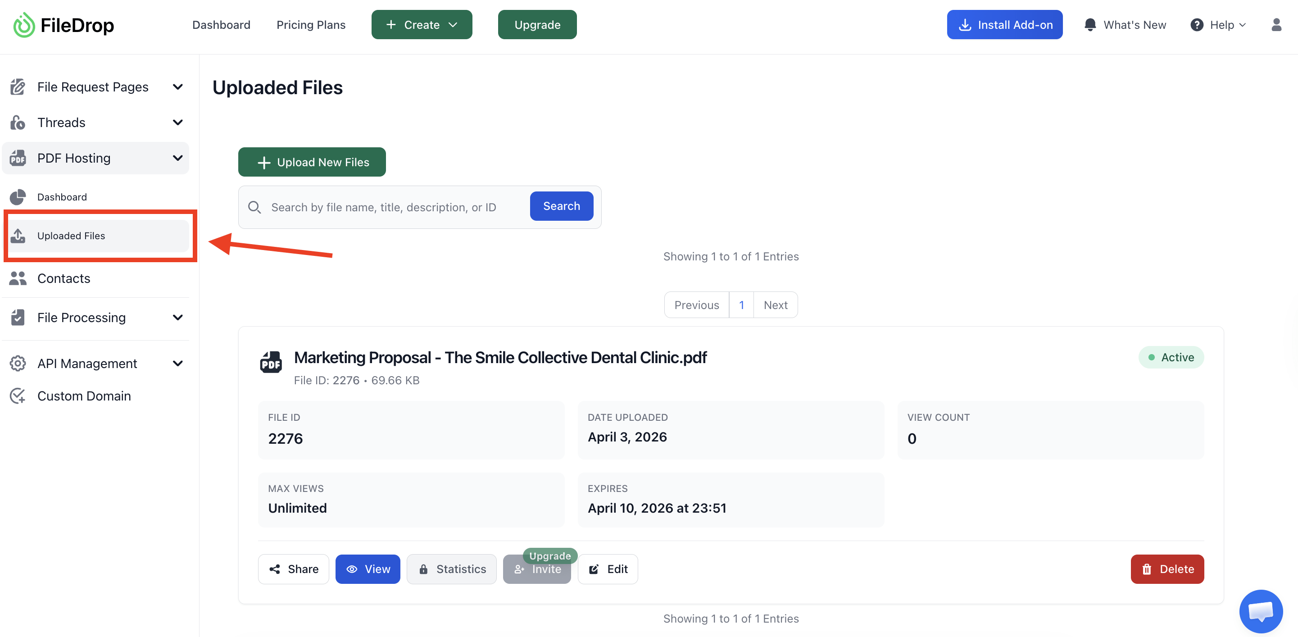This screenshot has width=1298, height=637.
Task: Go to the Dashboard menu item
Action: pyautogui.click(x=221, y=24)
